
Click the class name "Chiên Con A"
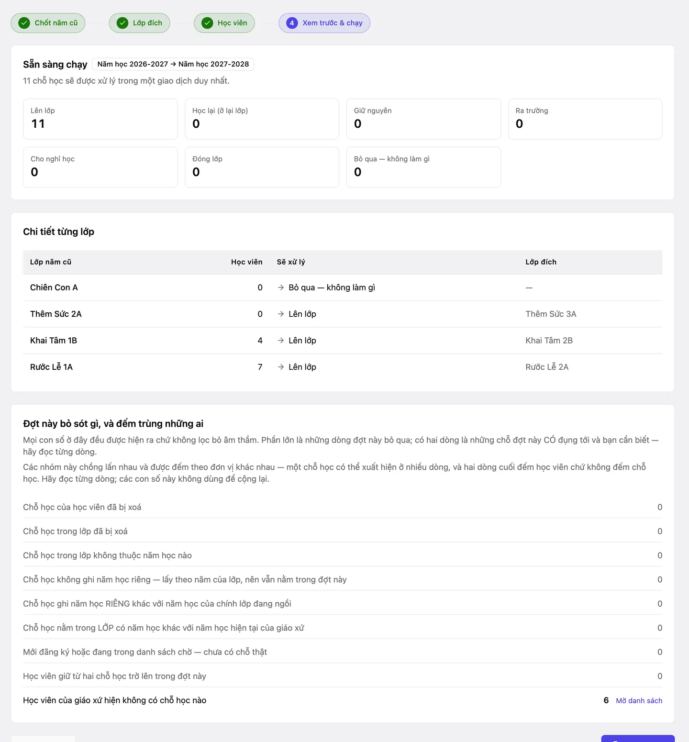pos(54,288)
